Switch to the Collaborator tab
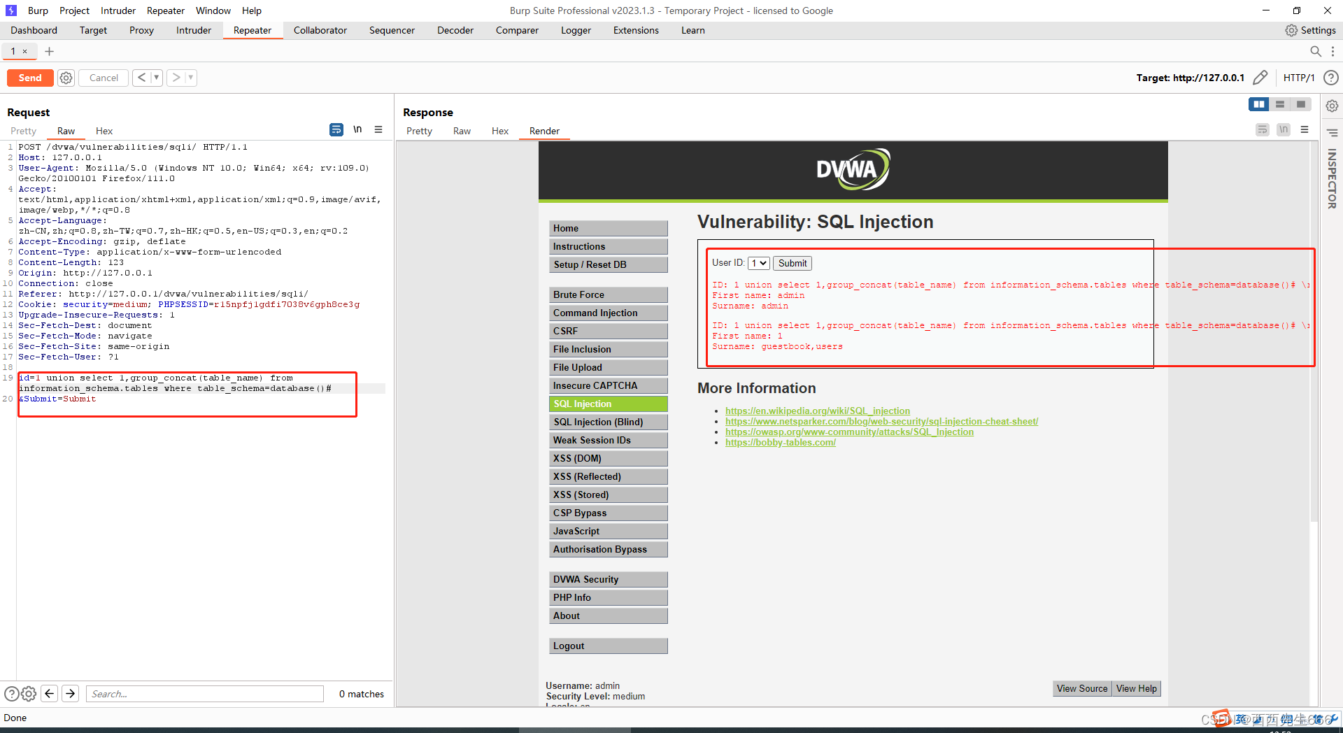 click(320, 30)
